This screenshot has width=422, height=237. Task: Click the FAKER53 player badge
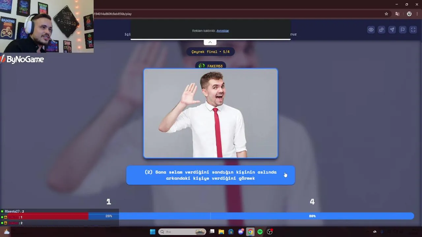click(210, 66)
